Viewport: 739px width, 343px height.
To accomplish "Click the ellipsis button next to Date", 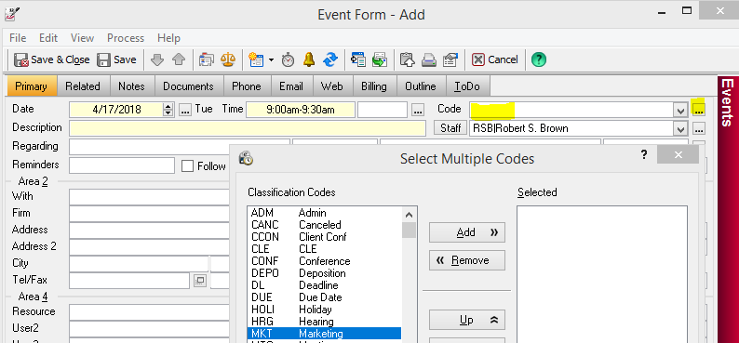I will tap(184, 110).
